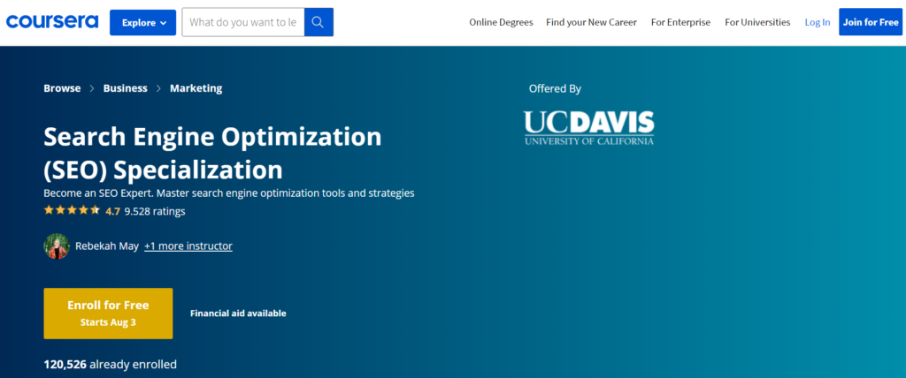Image resolution: width=906 pixels, height=378 pixels.
Task: Focus the 'What do you want to learn' search box
Action: (x=243, y=22)
